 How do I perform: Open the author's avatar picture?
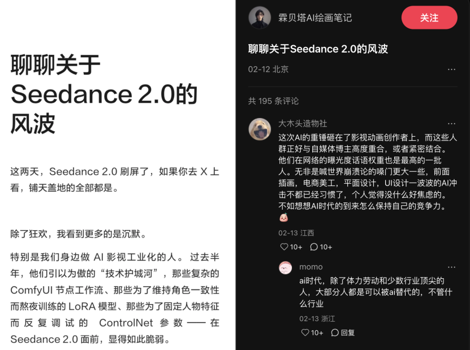260,18
